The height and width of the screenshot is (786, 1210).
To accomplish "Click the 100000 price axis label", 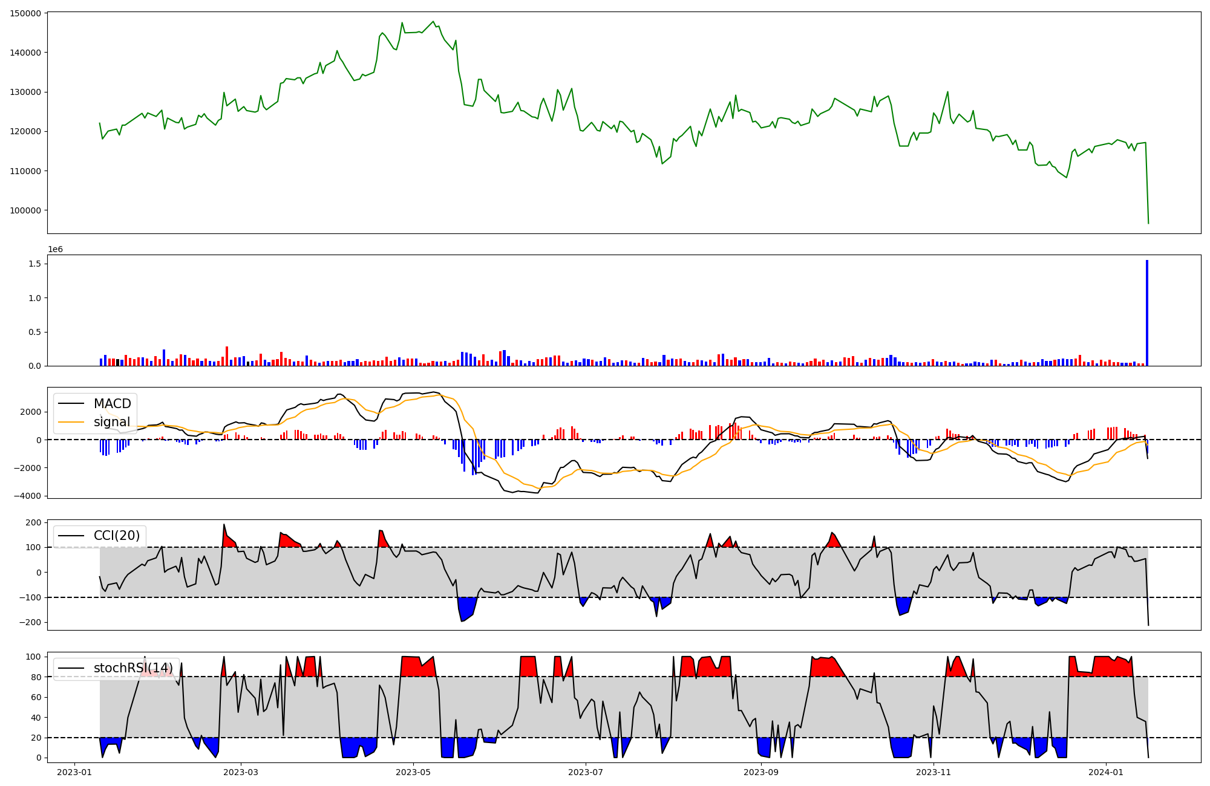I will tap(25, 210).
